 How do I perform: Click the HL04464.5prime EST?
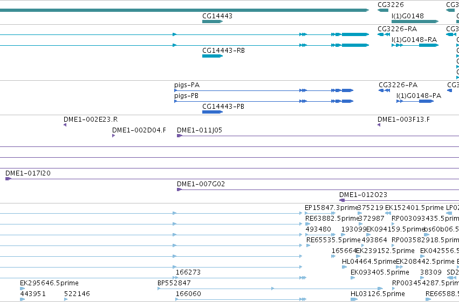coord(344,267)
